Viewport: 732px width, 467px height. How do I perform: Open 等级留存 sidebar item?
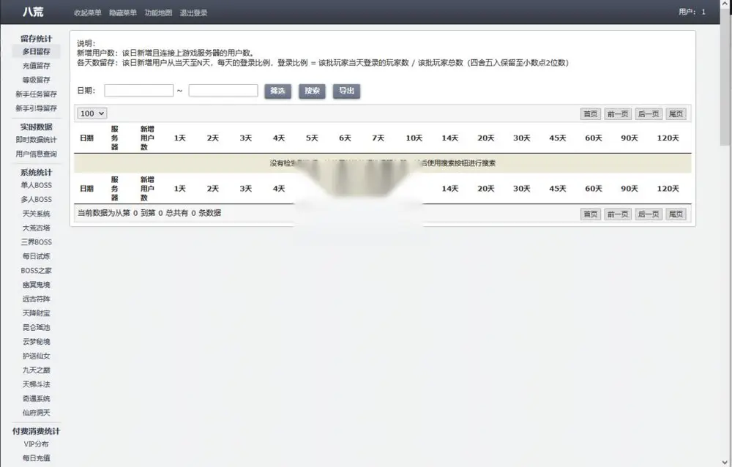tap(37, 80)
